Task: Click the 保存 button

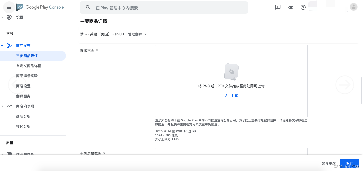Action: click(x=349, y=163)
